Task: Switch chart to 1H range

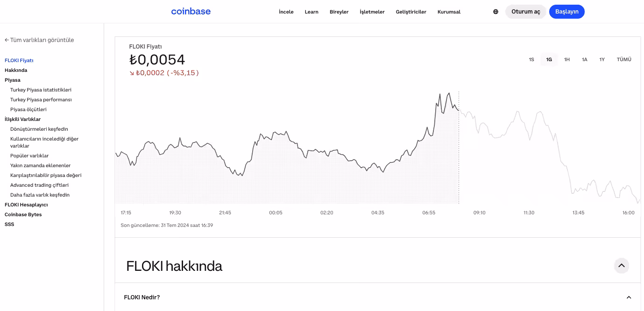Action: coord(566,60)
